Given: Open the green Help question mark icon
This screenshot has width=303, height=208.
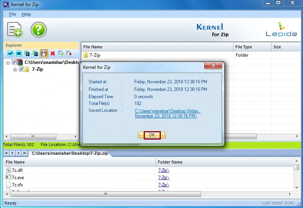Looking at the screenshot, I should [x=39, y=30].
